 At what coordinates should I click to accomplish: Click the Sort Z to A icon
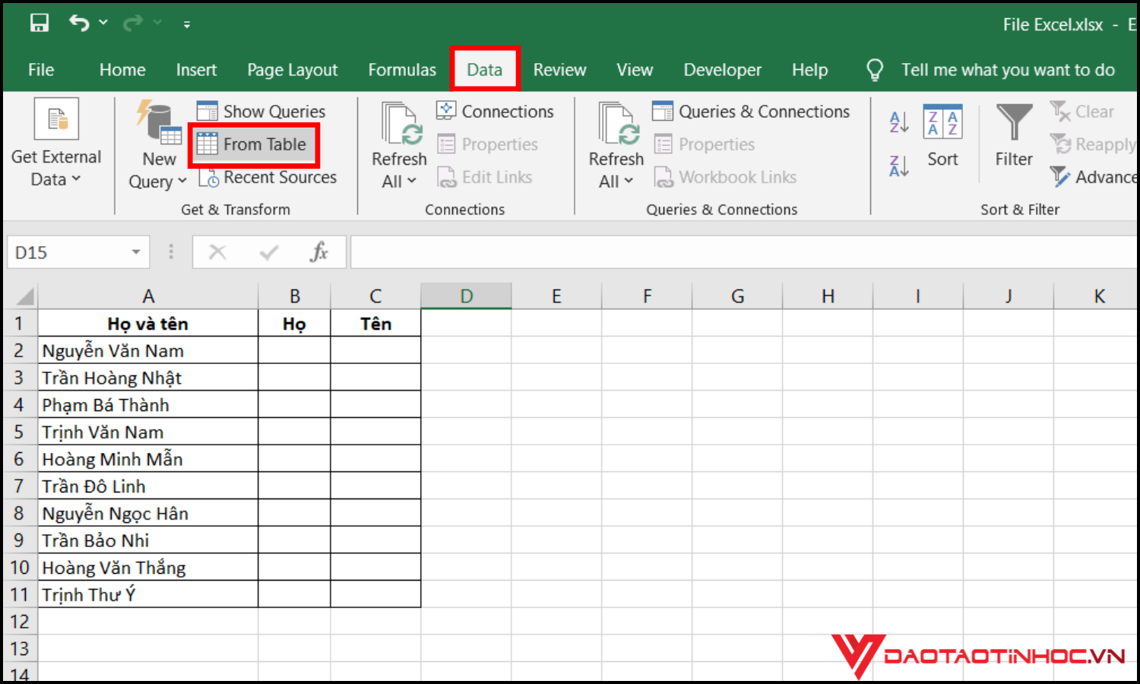point(898,166)
